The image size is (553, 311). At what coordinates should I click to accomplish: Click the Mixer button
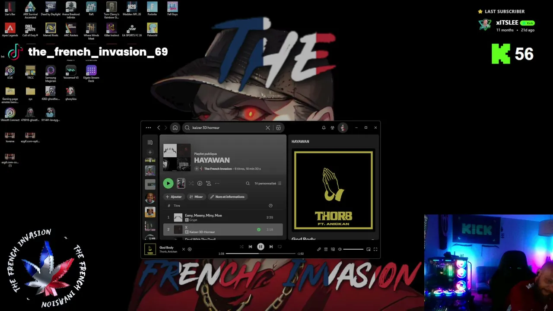click(x=196, y=197)
